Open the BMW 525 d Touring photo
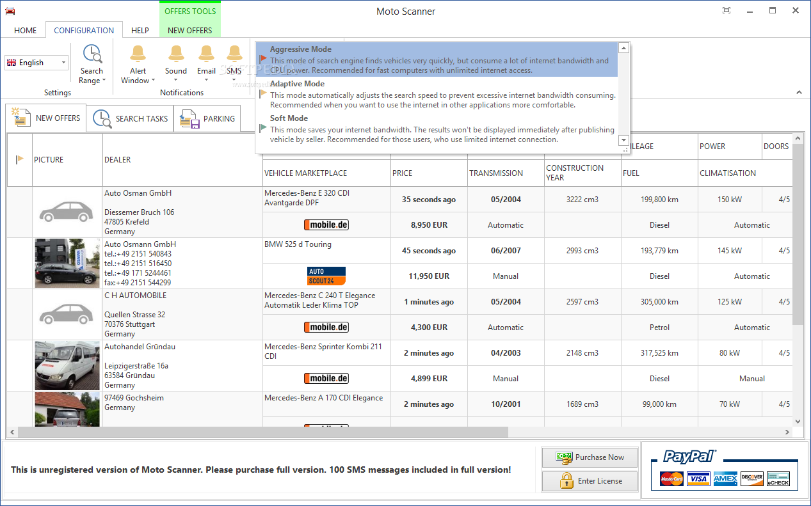 tap(67, 263)
